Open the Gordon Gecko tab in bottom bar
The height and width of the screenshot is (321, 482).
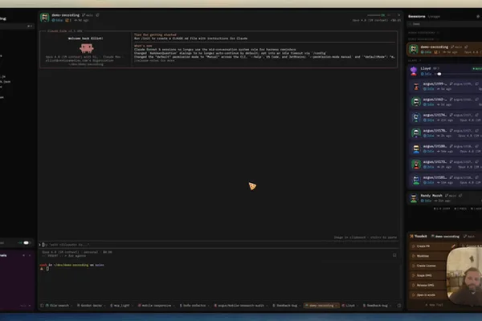(x=89, y=306)
